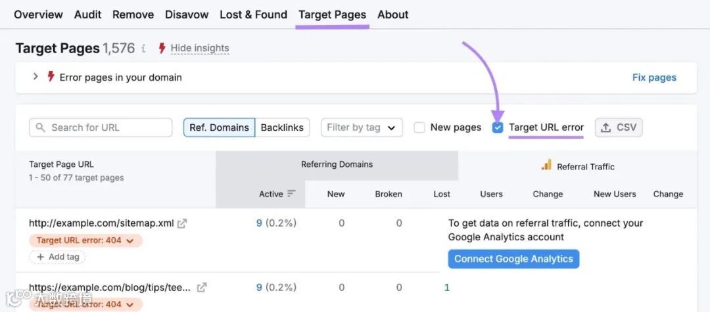The image size is (710, 312).
Task: Click the magnifier icon in search box
Action: [41, 127]
